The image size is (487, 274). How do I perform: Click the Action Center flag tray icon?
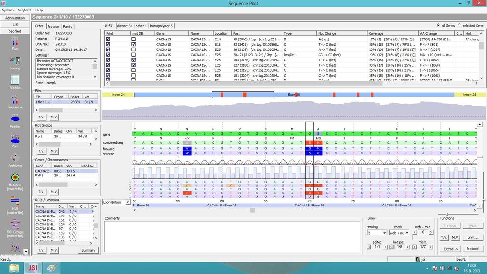[x=435, y=268]
